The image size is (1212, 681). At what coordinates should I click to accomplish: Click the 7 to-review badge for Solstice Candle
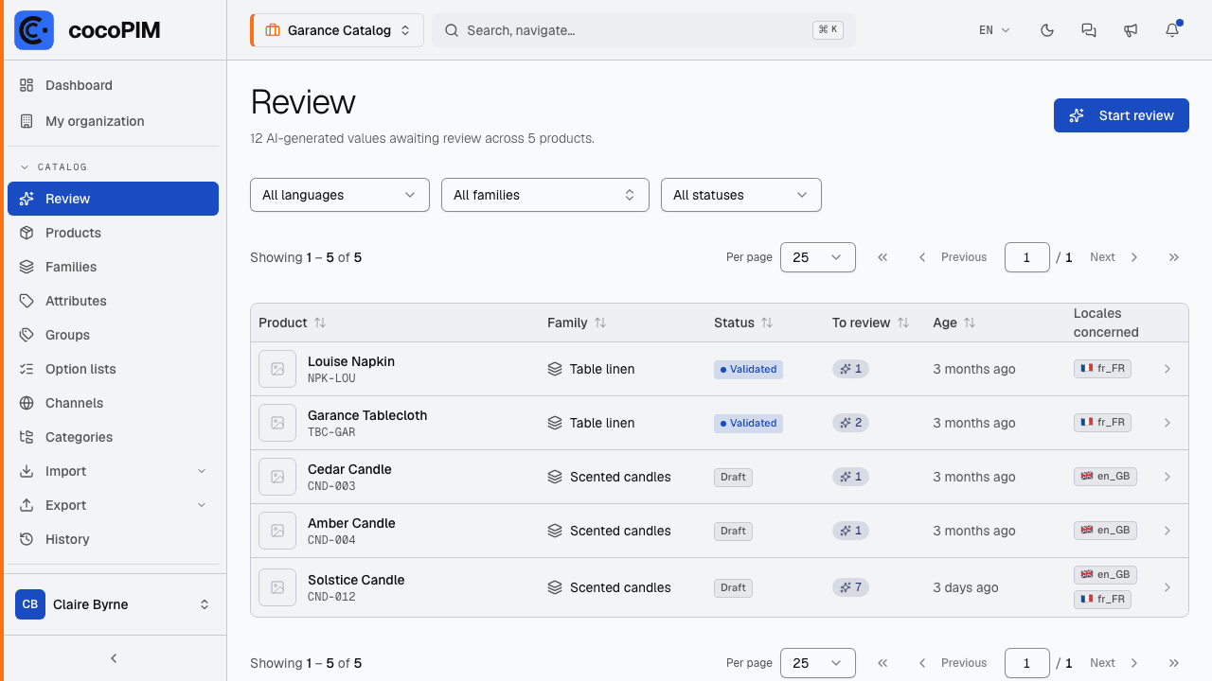[x=850, y=587]
